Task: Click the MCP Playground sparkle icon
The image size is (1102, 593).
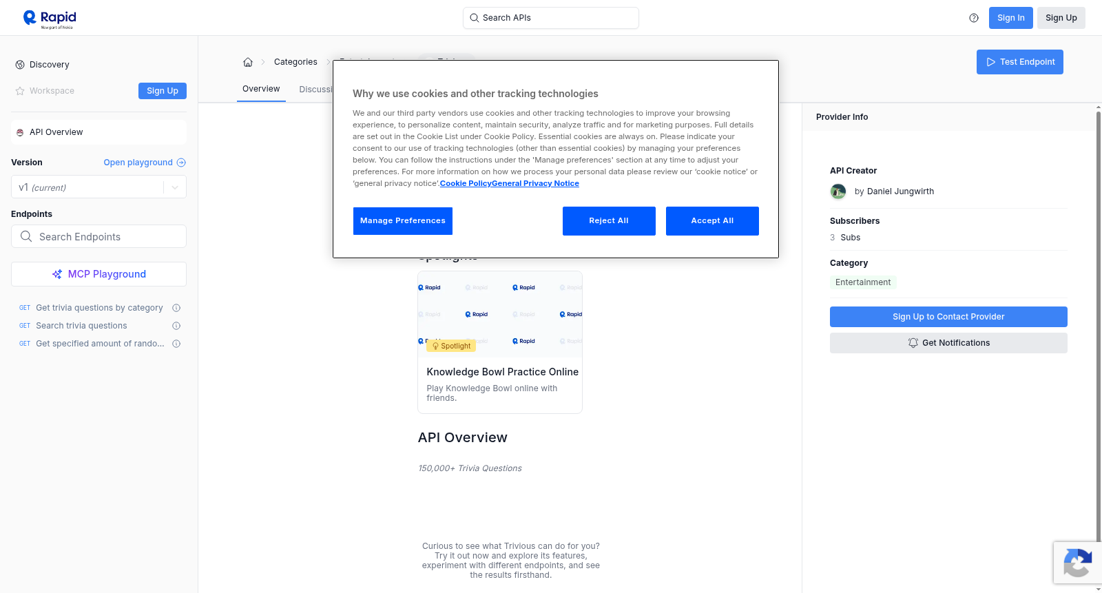Action: point(57,274)
